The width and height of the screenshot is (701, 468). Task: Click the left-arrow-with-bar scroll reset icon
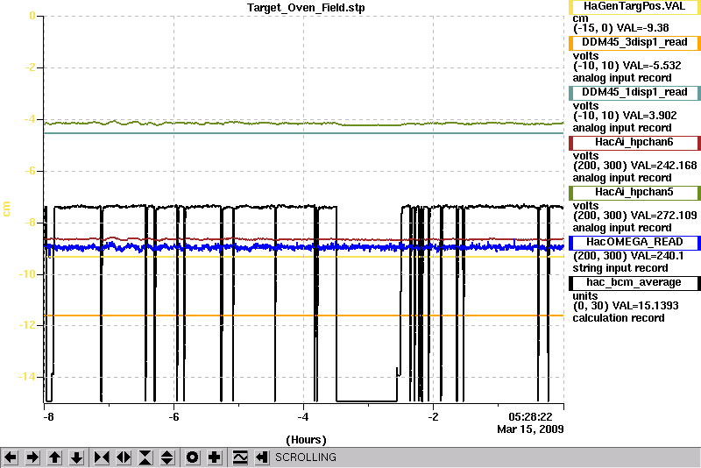tap(262, 457)
